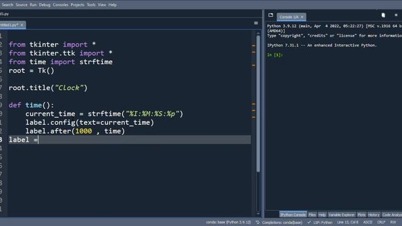Switch to the Files pane tab
This screenshot has height=226, width=402.
312,215
